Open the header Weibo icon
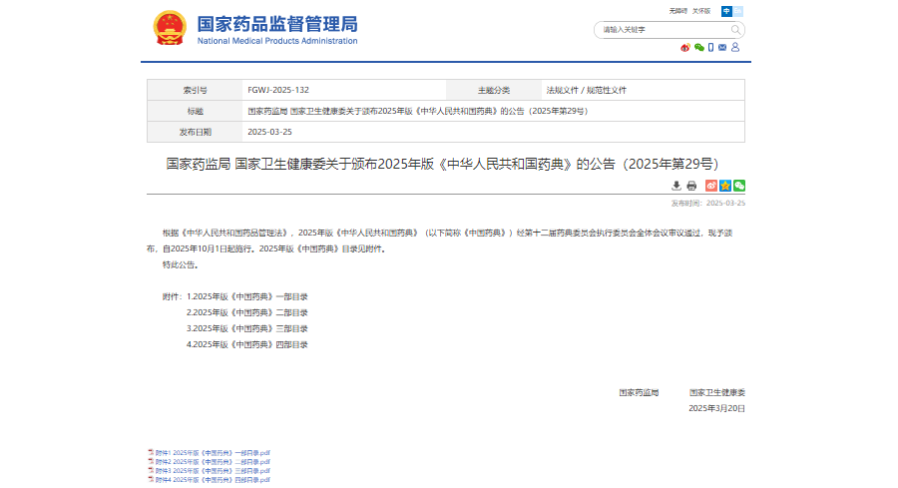 [685, 48]
